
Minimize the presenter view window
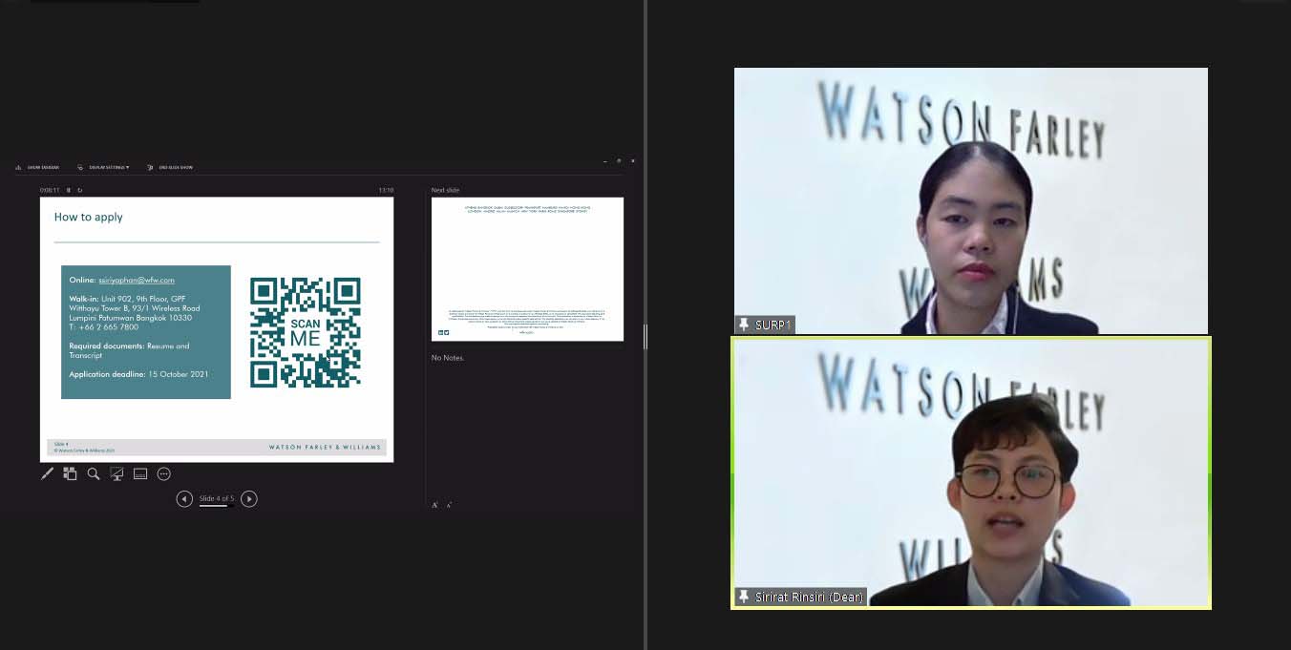click(x=605, y=160)
